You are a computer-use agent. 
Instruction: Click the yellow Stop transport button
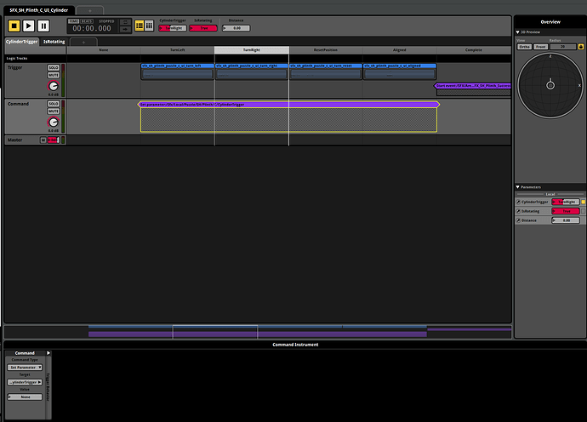(14, 26)
